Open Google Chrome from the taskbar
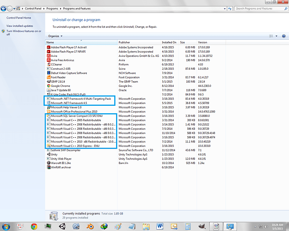The height and width of the screenshot is (231, 289). [34, 226]
